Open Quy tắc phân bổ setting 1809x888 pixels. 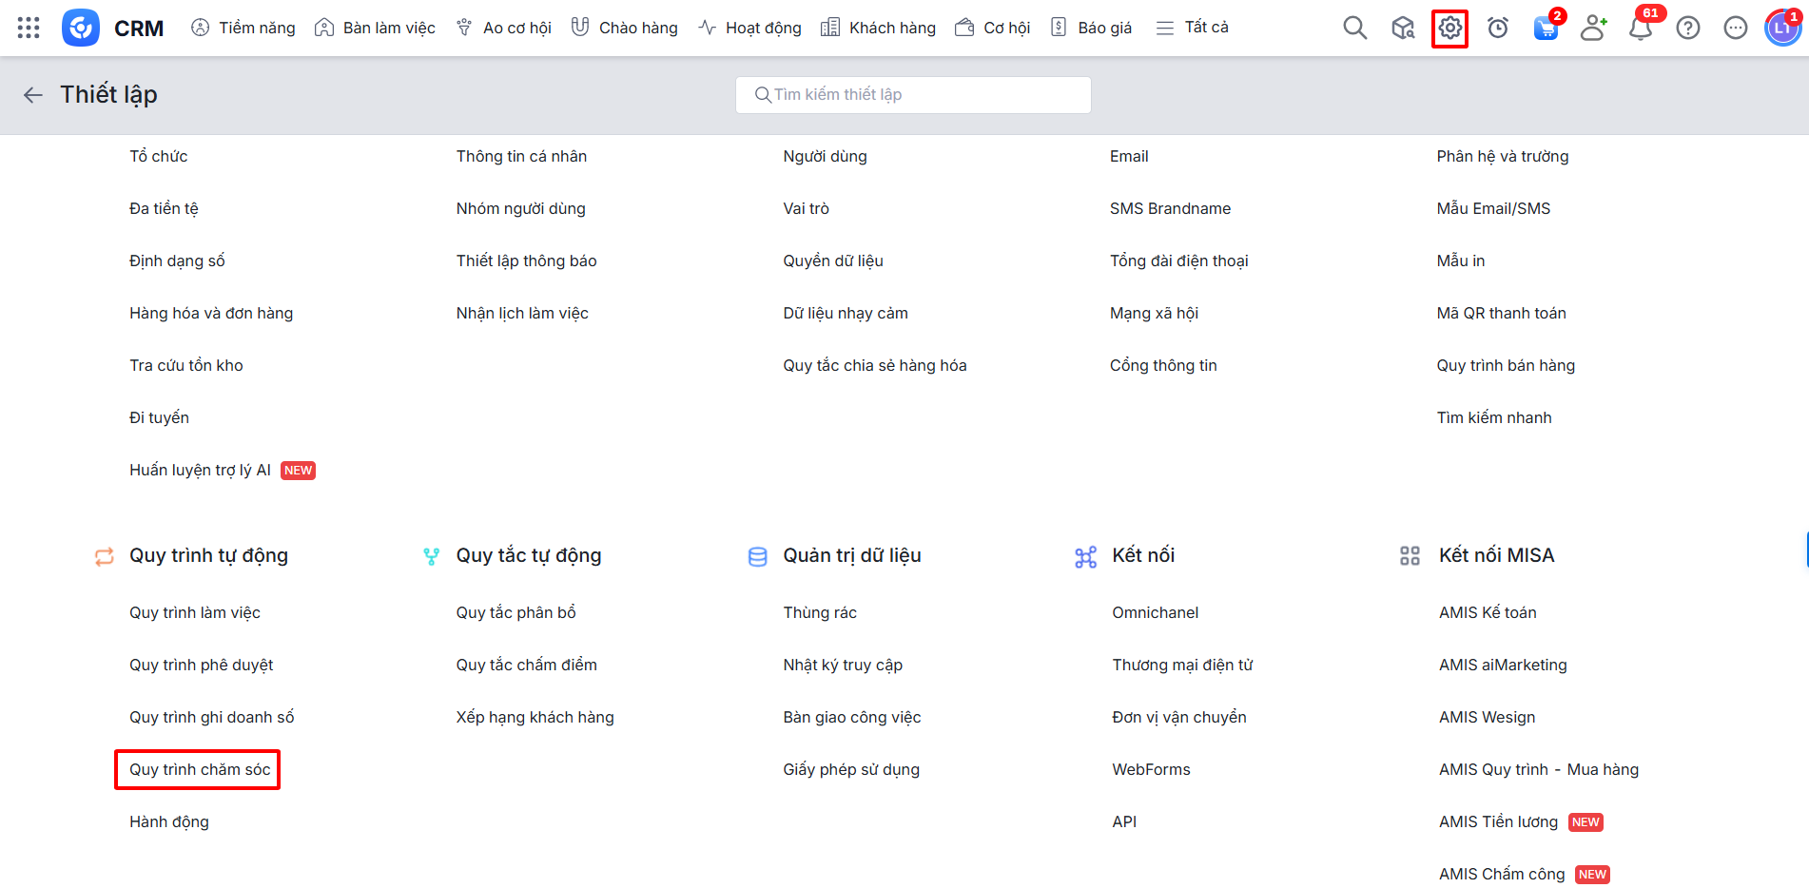(x=515, y=612)
